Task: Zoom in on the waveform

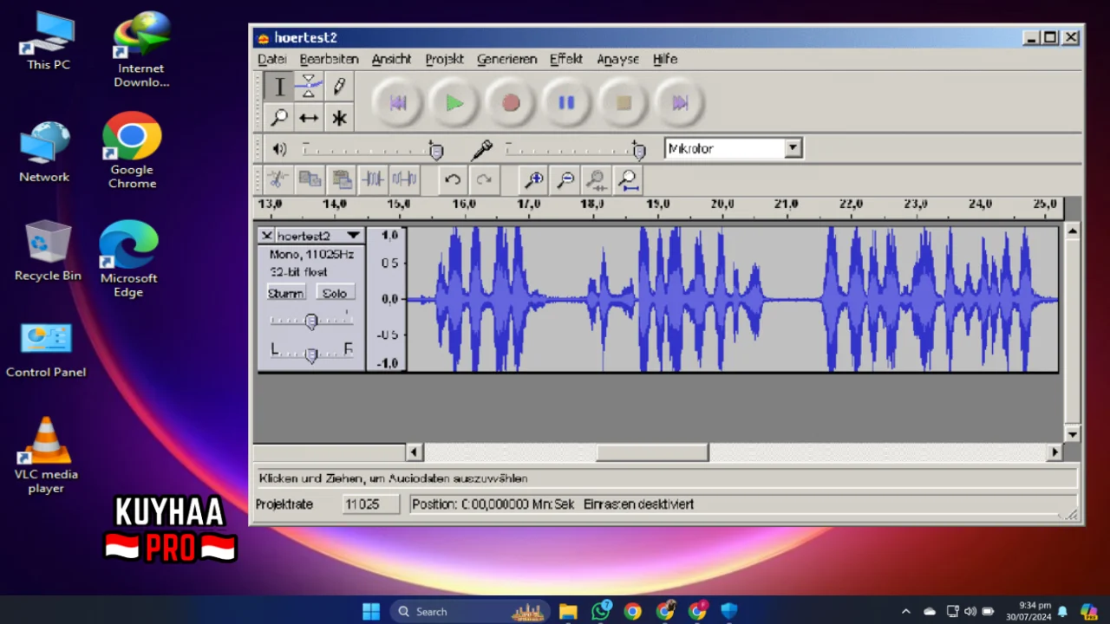Action: [534, 179]
